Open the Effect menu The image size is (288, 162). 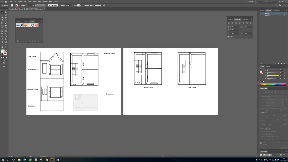[35, 2]
